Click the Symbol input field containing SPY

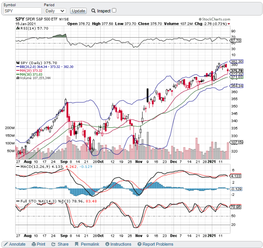click(x=22, y=11)
